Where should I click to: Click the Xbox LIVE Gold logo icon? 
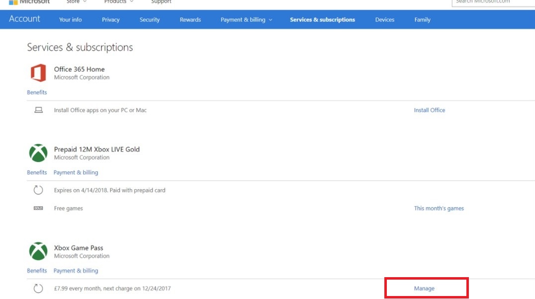pyautogui.click(x=38, y=153)
